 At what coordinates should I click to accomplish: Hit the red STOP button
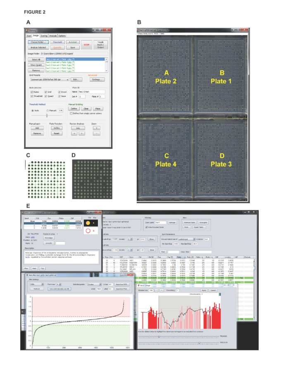click(87, 45)
